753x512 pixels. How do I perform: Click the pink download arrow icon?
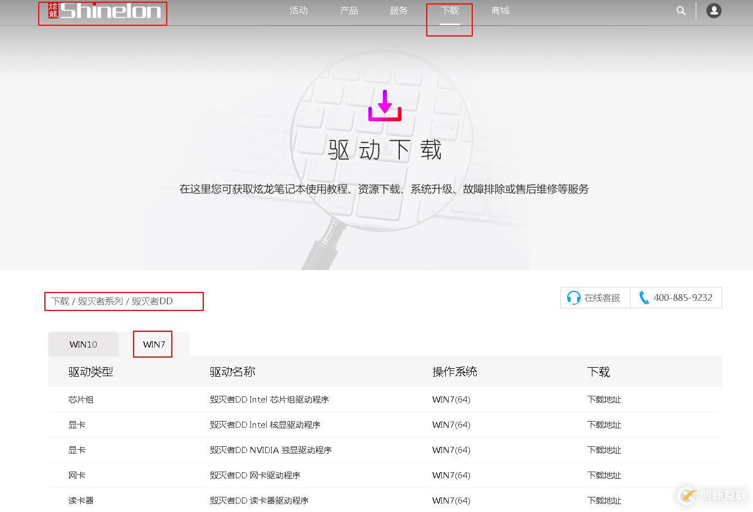[384, 106]
